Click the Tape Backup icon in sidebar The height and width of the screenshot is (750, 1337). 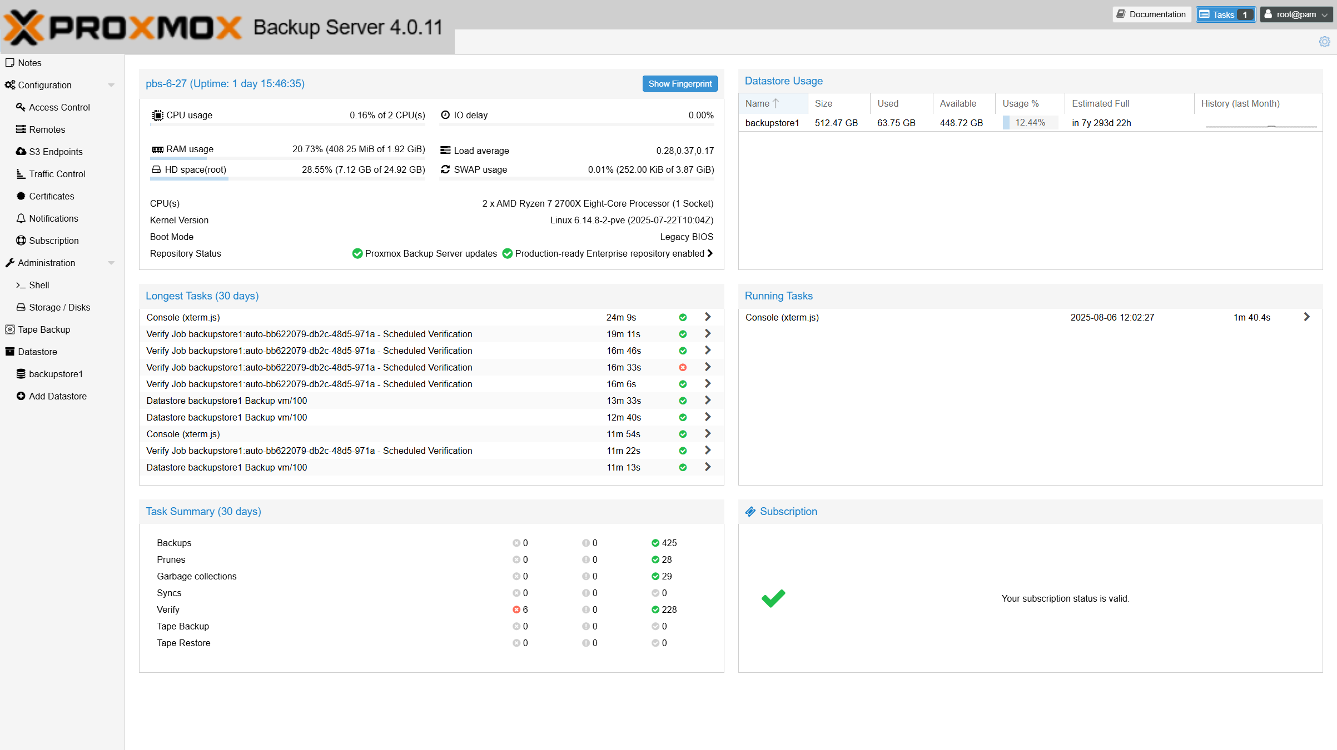pyautogui.click(x=10, y=329)
